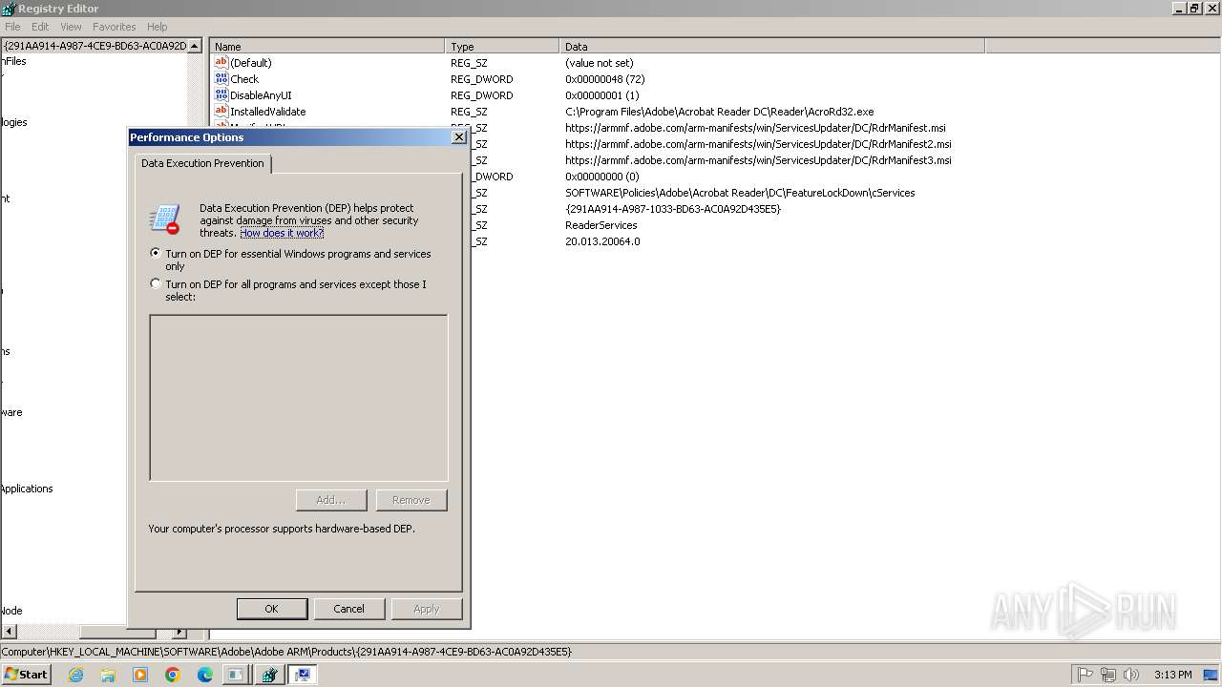
Task: Select the '(value not set)' data cell
Action: point(599,63)
